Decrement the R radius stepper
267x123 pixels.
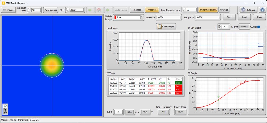click(220, 28)
